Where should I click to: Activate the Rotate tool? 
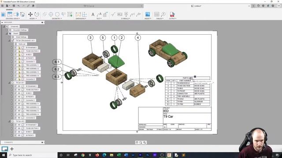point(37,14)
